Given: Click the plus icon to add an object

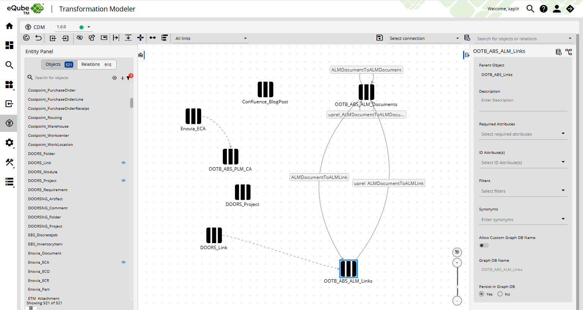Looking at the screenshot, I should pos(122,78).
